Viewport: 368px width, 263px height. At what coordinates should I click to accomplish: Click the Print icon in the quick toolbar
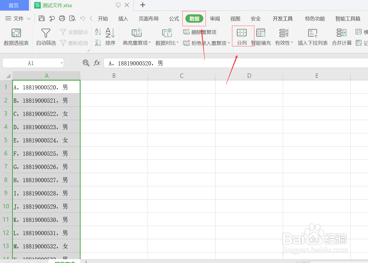click(x=62, y=18)
